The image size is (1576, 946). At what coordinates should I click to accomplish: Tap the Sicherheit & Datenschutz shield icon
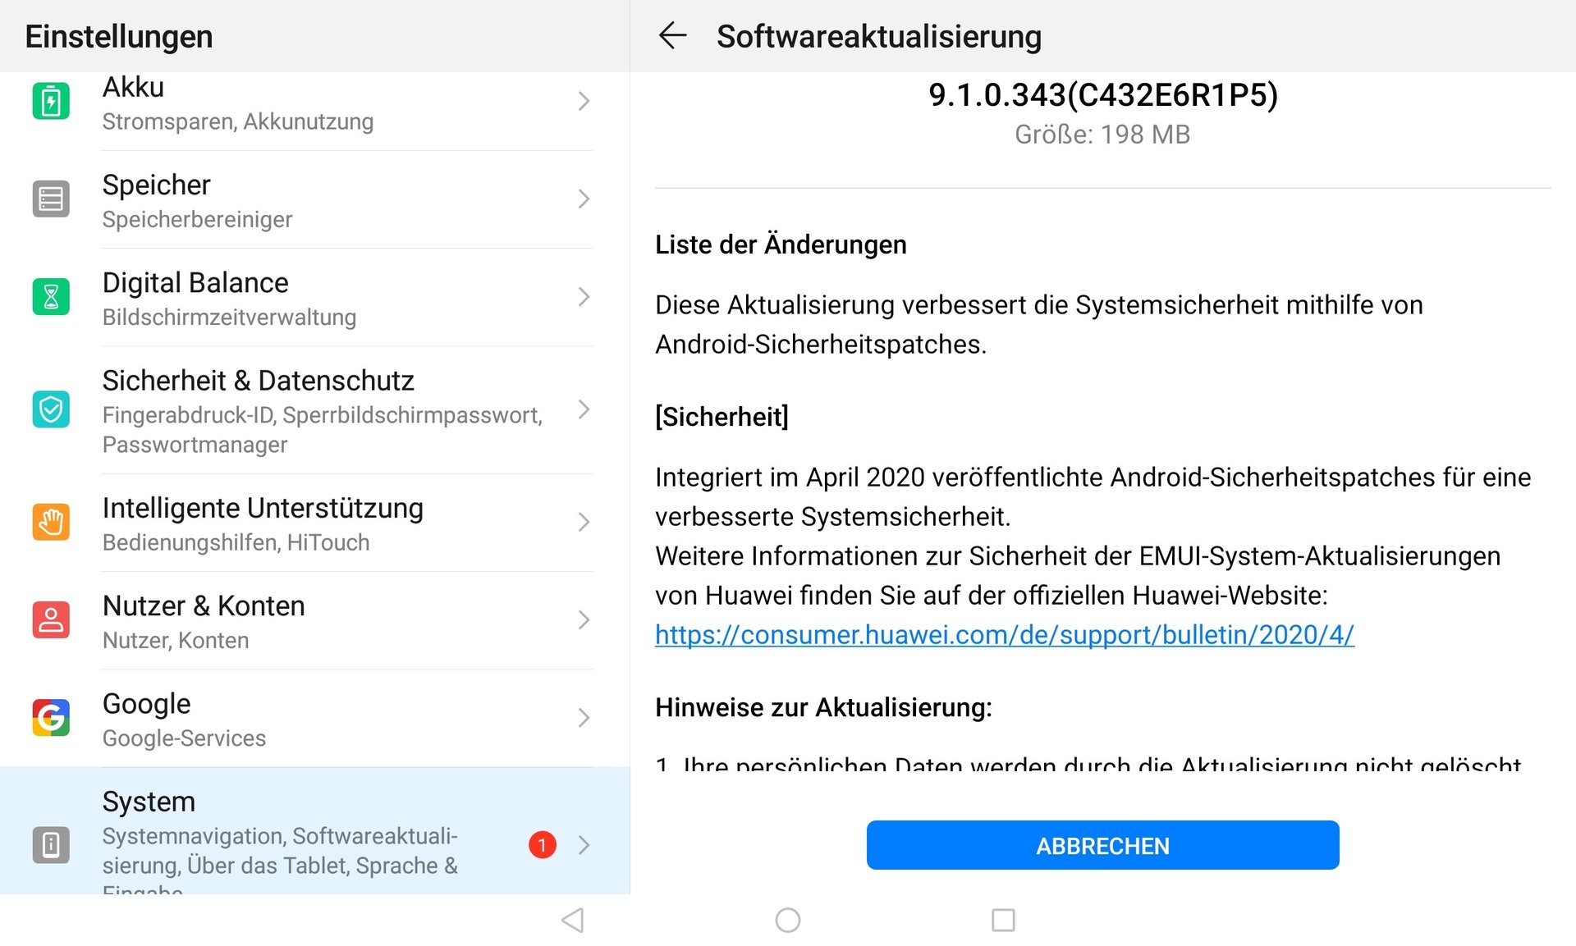[51, 409]
